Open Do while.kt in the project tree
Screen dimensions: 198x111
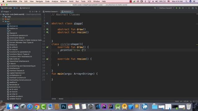(x=13, y=47)
